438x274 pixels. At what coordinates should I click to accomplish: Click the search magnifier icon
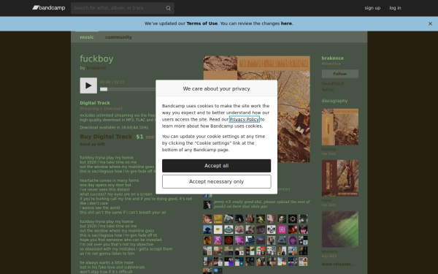click(168, 8)
